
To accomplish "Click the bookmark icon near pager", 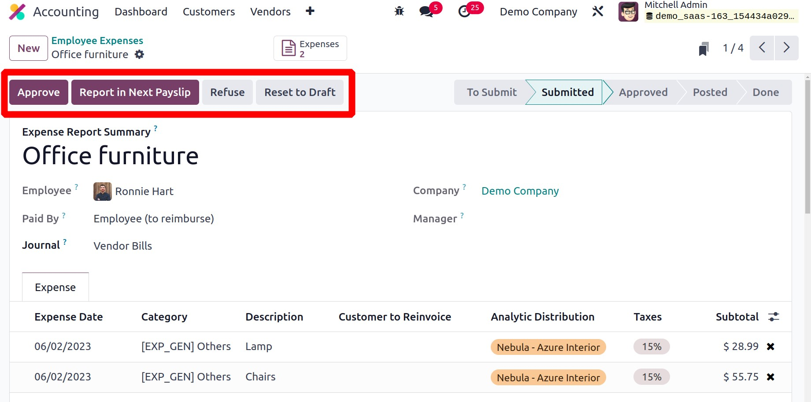I will pyautogui.click(x=704, y=48).
